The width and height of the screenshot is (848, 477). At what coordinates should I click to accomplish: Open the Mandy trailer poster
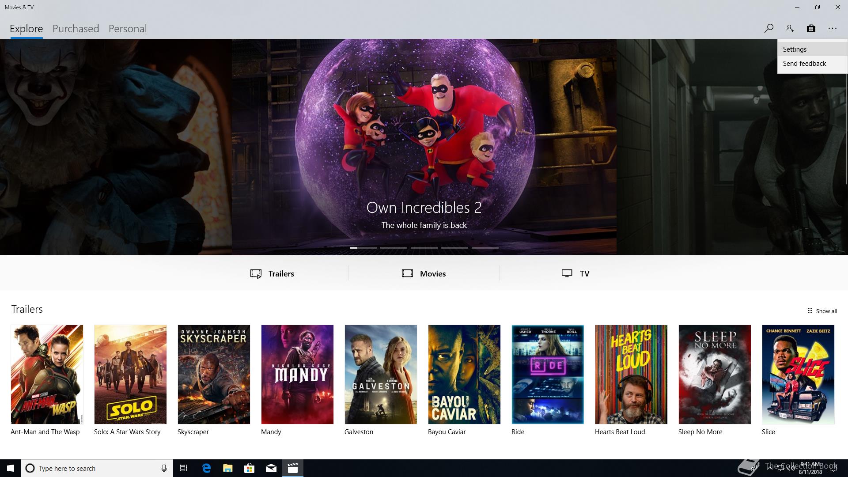(297, 375)
